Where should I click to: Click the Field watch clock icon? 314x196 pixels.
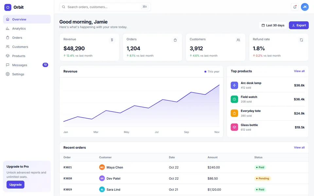pos(234,99)
